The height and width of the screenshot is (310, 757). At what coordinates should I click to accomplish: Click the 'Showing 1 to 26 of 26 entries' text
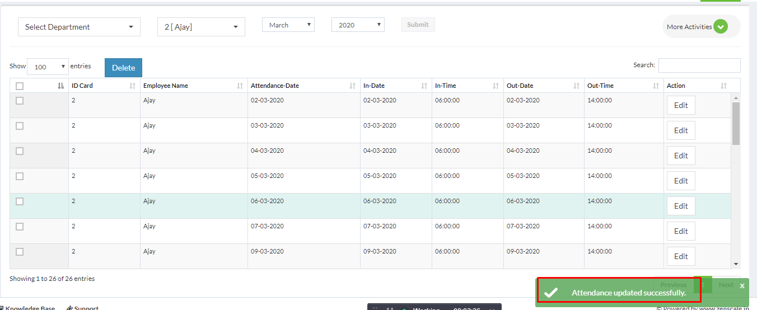coord(52,279)
